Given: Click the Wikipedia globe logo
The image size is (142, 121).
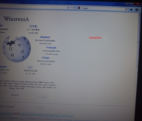Looking at the screenshot, I should tap(17, 49).
